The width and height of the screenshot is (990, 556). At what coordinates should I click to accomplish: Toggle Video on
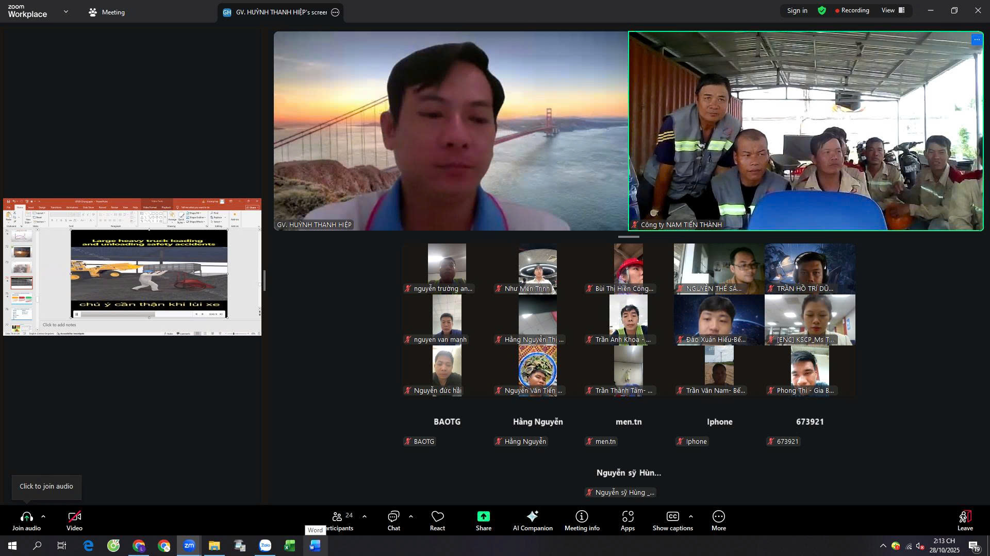pyautogui.click(x=74, y=517)
